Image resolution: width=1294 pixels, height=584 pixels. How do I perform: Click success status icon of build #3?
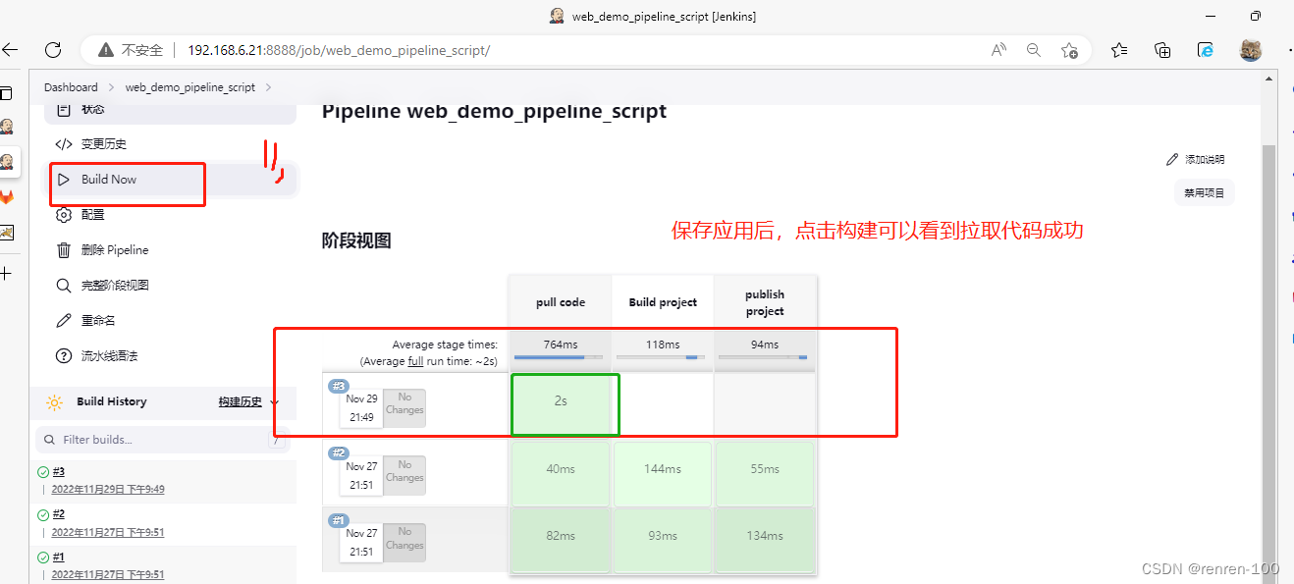[43, 472]
